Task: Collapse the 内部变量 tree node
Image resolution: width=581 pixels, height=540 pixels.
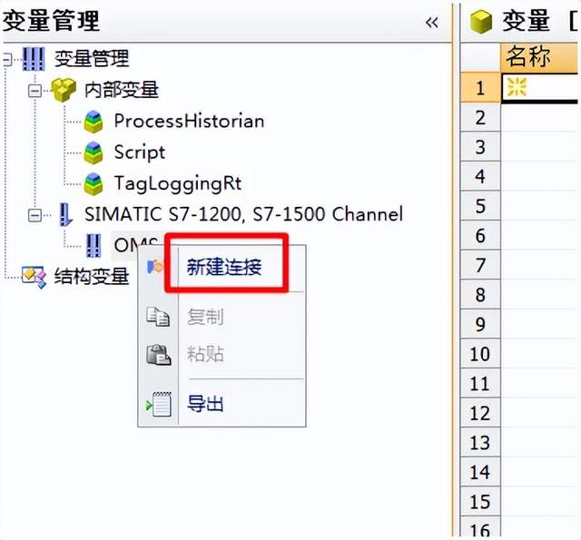Action: (34, 91)
